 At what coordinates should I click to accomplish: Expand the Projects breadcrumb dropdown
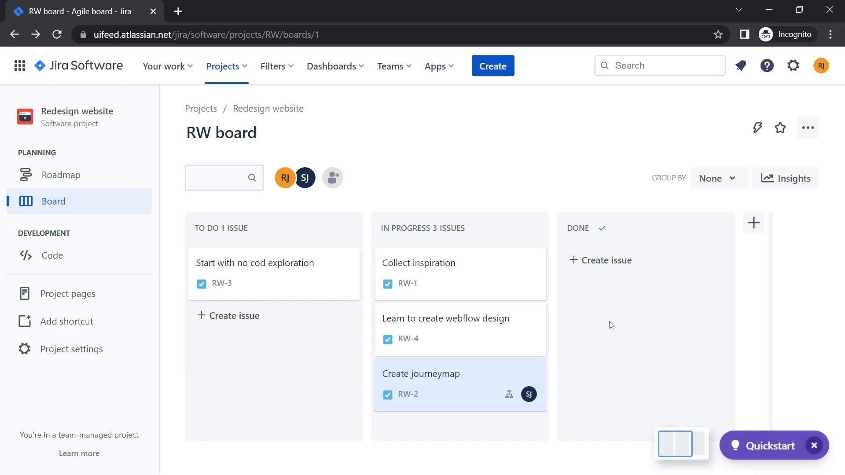point(202,109)
